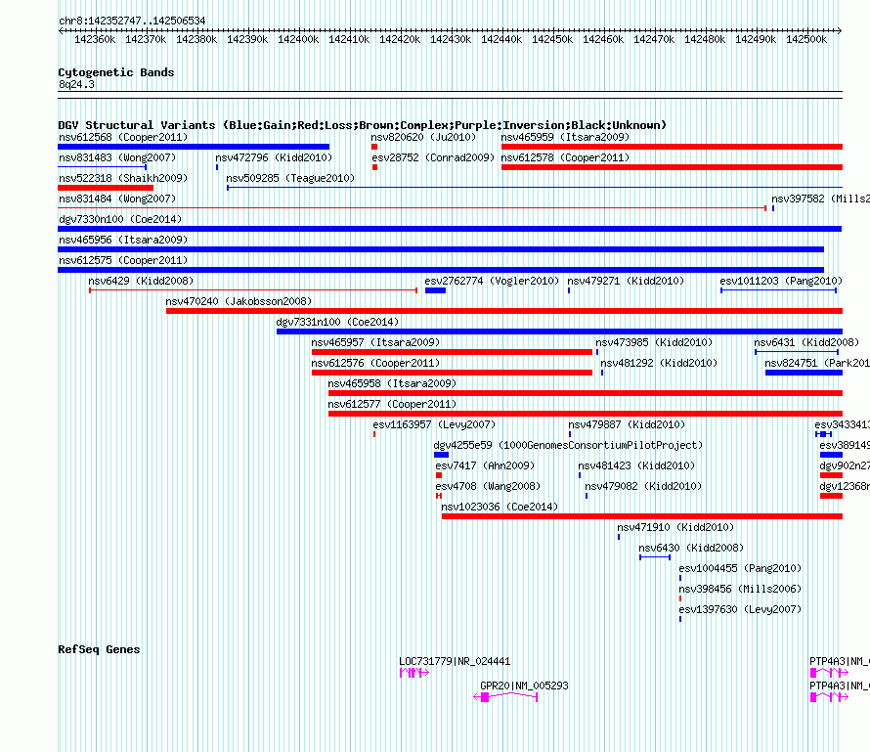
Task: Click the nsv479271 (Kidd2010) label
Action: [626, 281]
